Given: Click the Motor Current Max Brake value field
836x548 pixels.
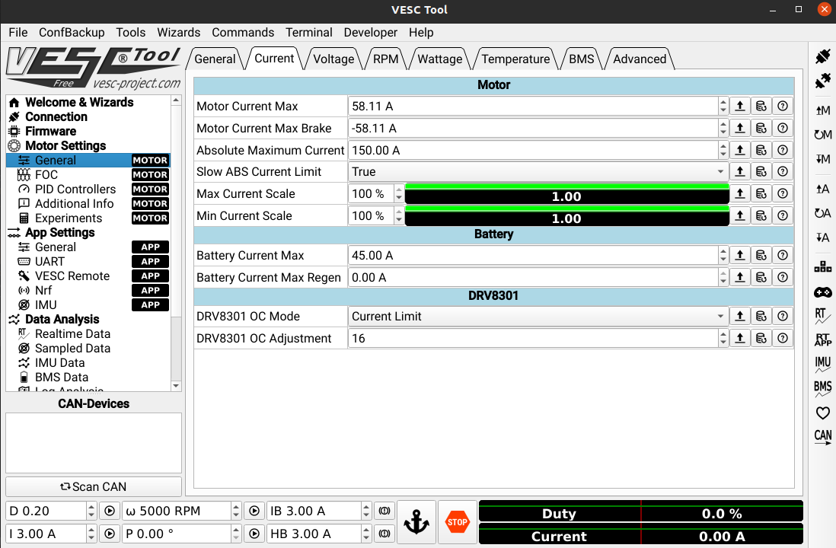Looking at the screenshot, I should pyautogui.click(x=533, y=128).
